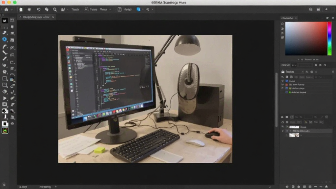Screen dimensions: 336x189
Task: Click the blue shield icon in the top bar
Action: (138, 10)
